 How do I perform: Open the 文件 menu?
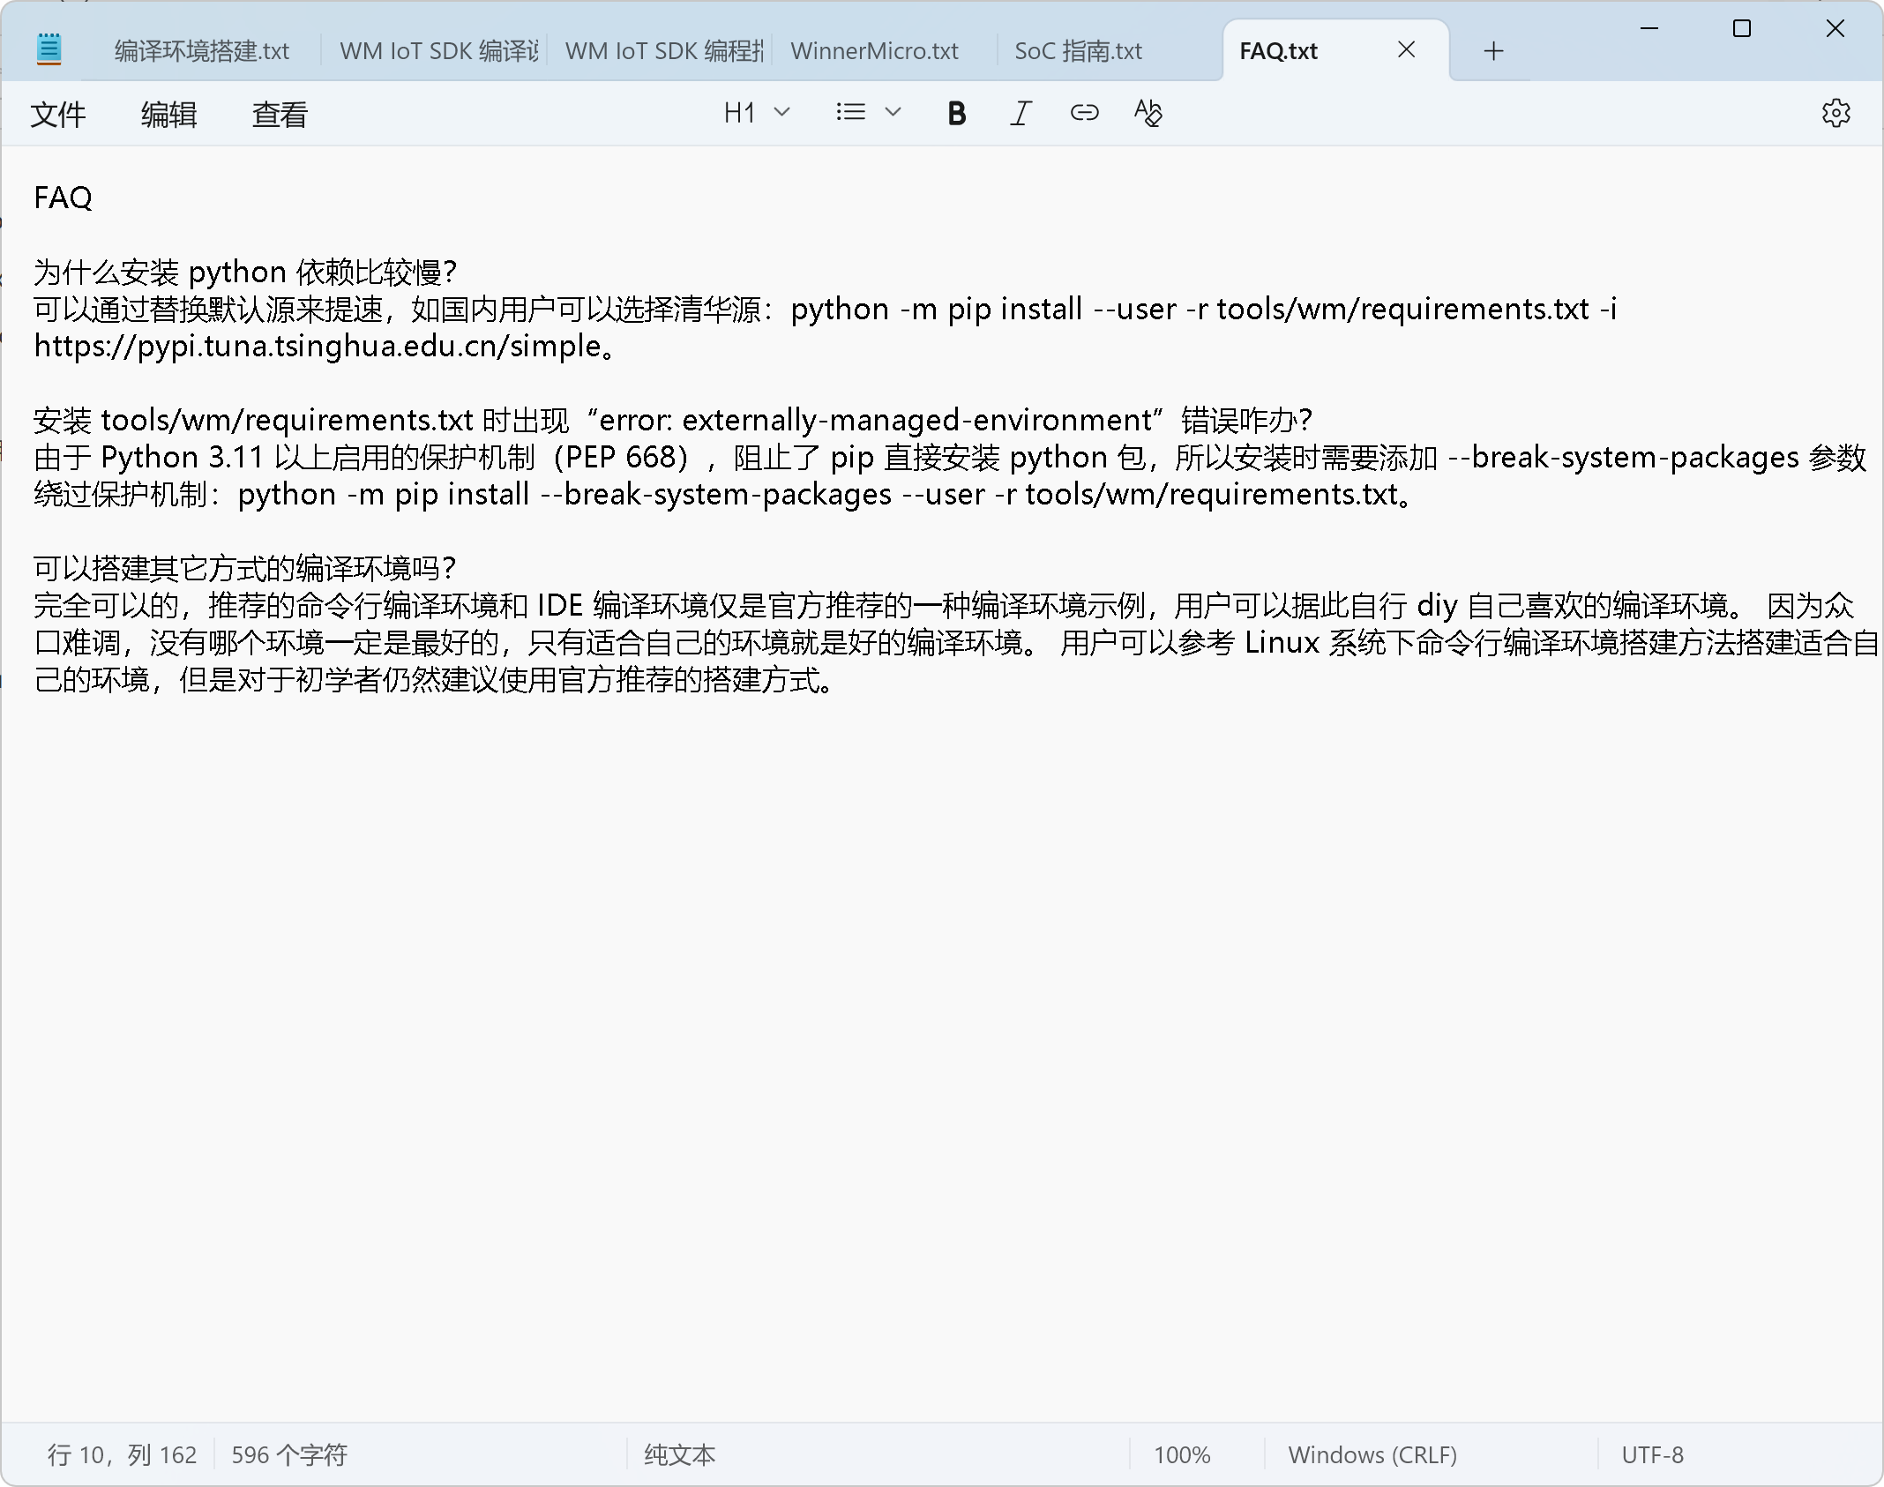tap(58, 115)
